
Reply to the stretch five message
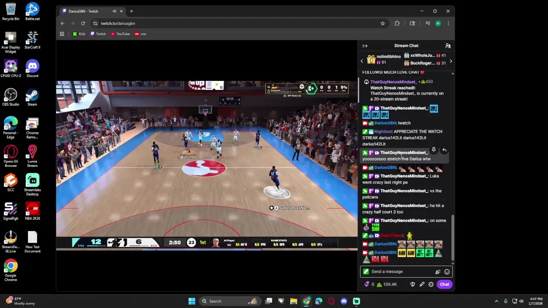444,150
